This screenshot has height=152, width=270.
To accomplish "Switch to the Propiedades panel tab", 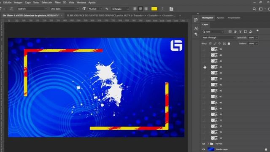I will (x=234, y=18).
